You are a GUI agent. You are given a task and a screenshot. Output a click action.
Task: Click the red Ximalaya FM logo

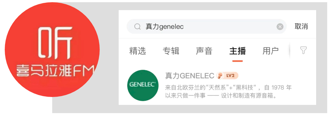(x=52, y=50)
